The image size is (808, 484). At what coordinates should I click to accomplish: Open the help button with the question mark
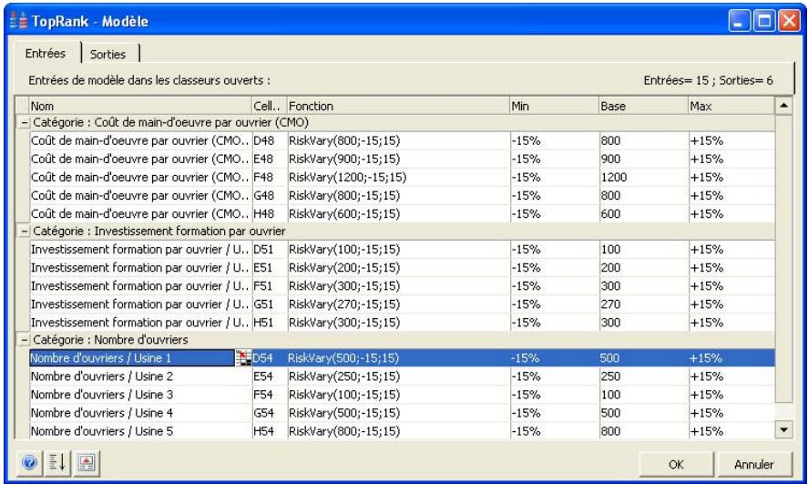pos(29,463)
